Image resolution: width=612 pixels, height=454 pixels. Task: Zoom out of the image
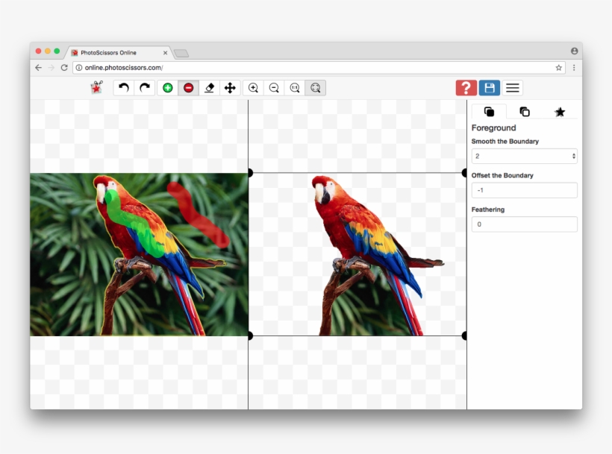pos(274,88)
